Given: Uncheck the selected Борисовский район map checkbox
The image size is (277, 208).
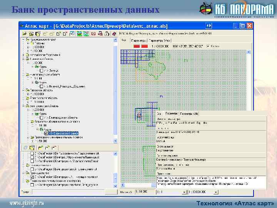Looking at the screenshot, I should [46, 133].
